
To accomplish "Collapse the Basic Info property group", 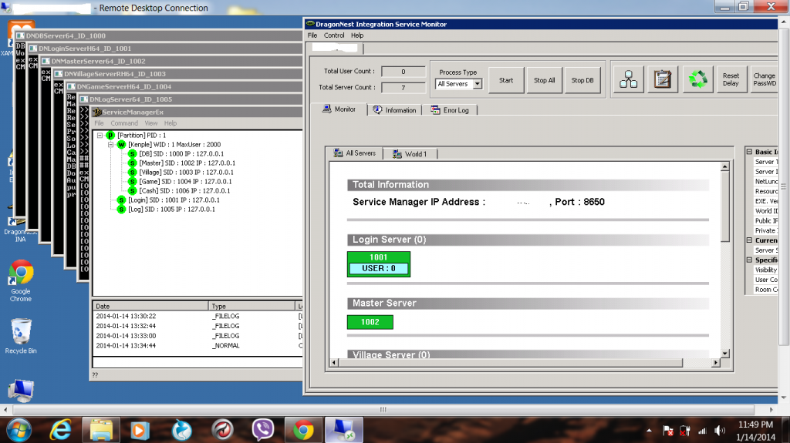I will click(749, 152).
